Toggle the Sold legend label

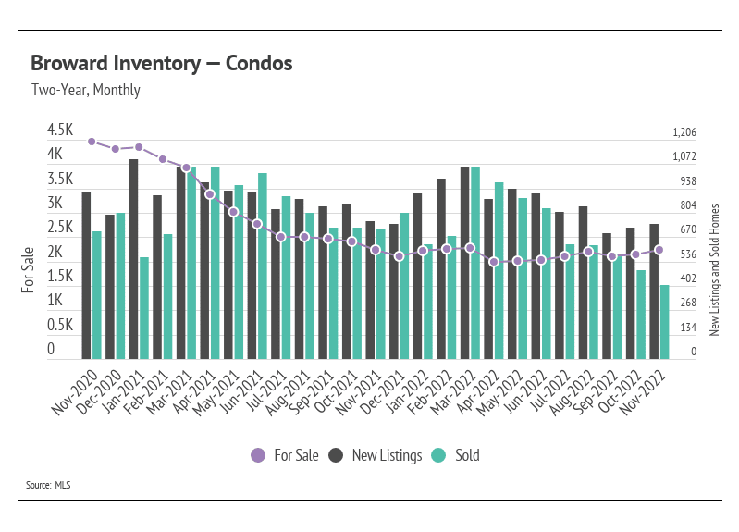(467, 455)
